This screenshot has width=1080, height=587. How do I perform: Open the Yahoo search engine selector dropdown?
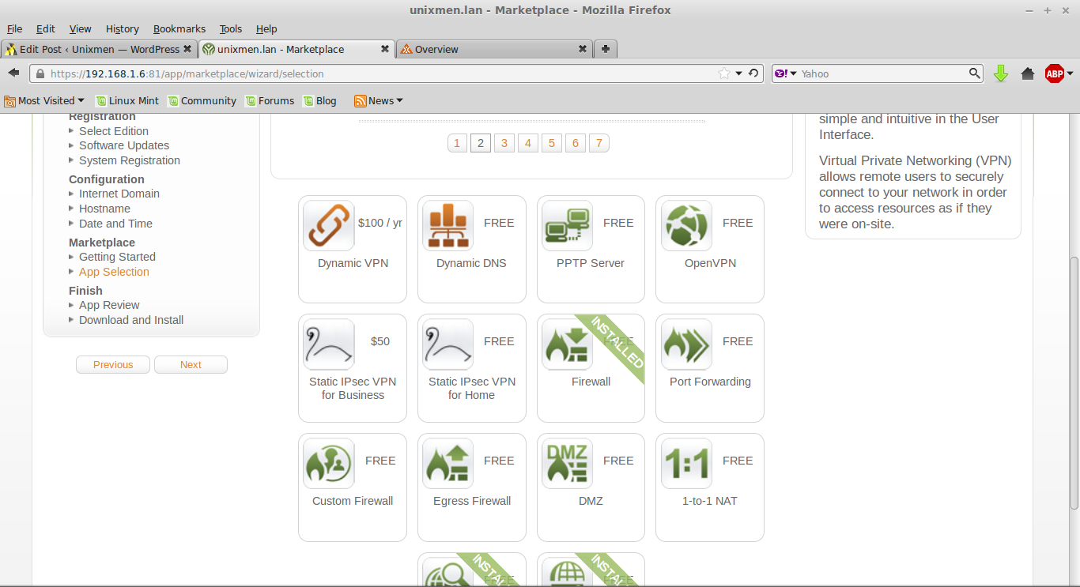coord(786,73)
